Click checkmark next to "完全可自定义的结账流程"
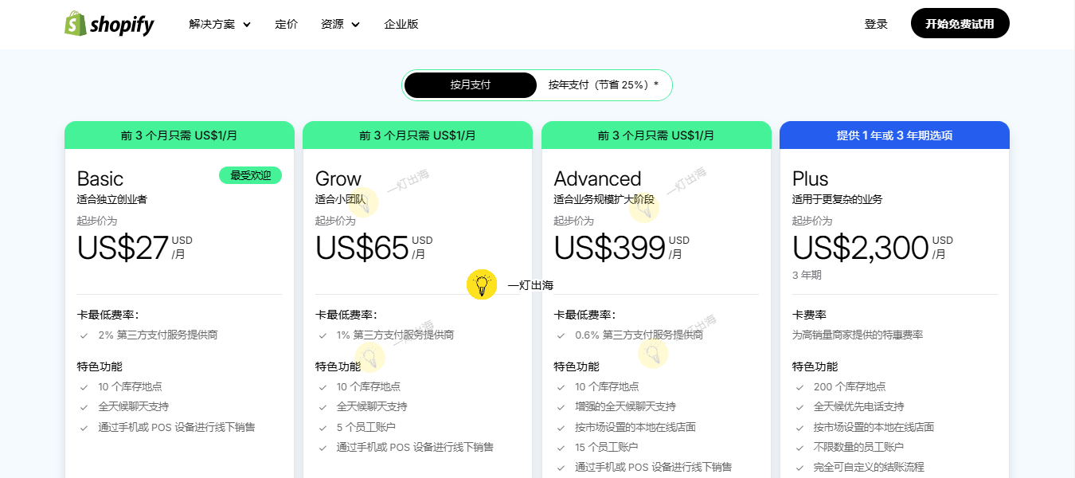 (x=799, y=467)
